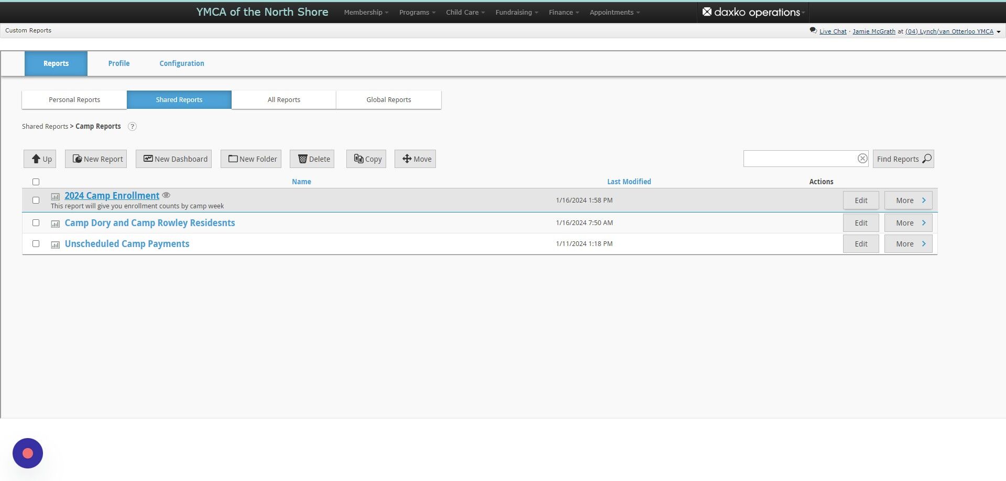Open the help question mark beside Camp Reports

click(133, 127)
